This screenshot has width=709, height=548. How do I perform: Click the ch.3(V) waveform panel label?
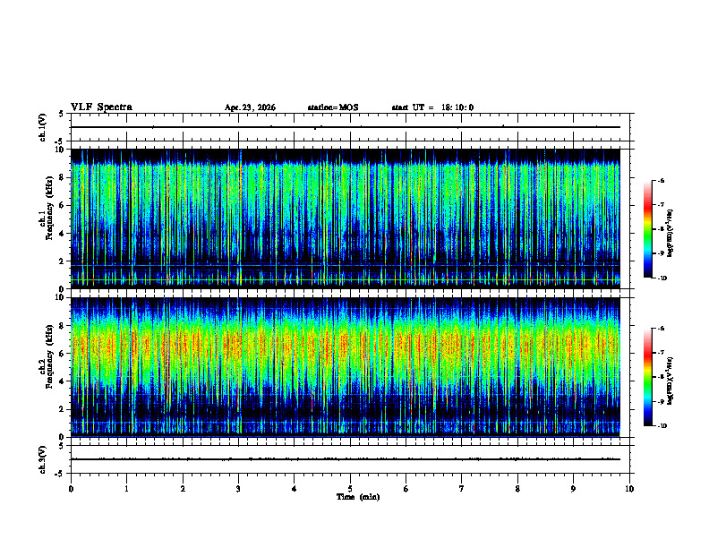point(42,459)
